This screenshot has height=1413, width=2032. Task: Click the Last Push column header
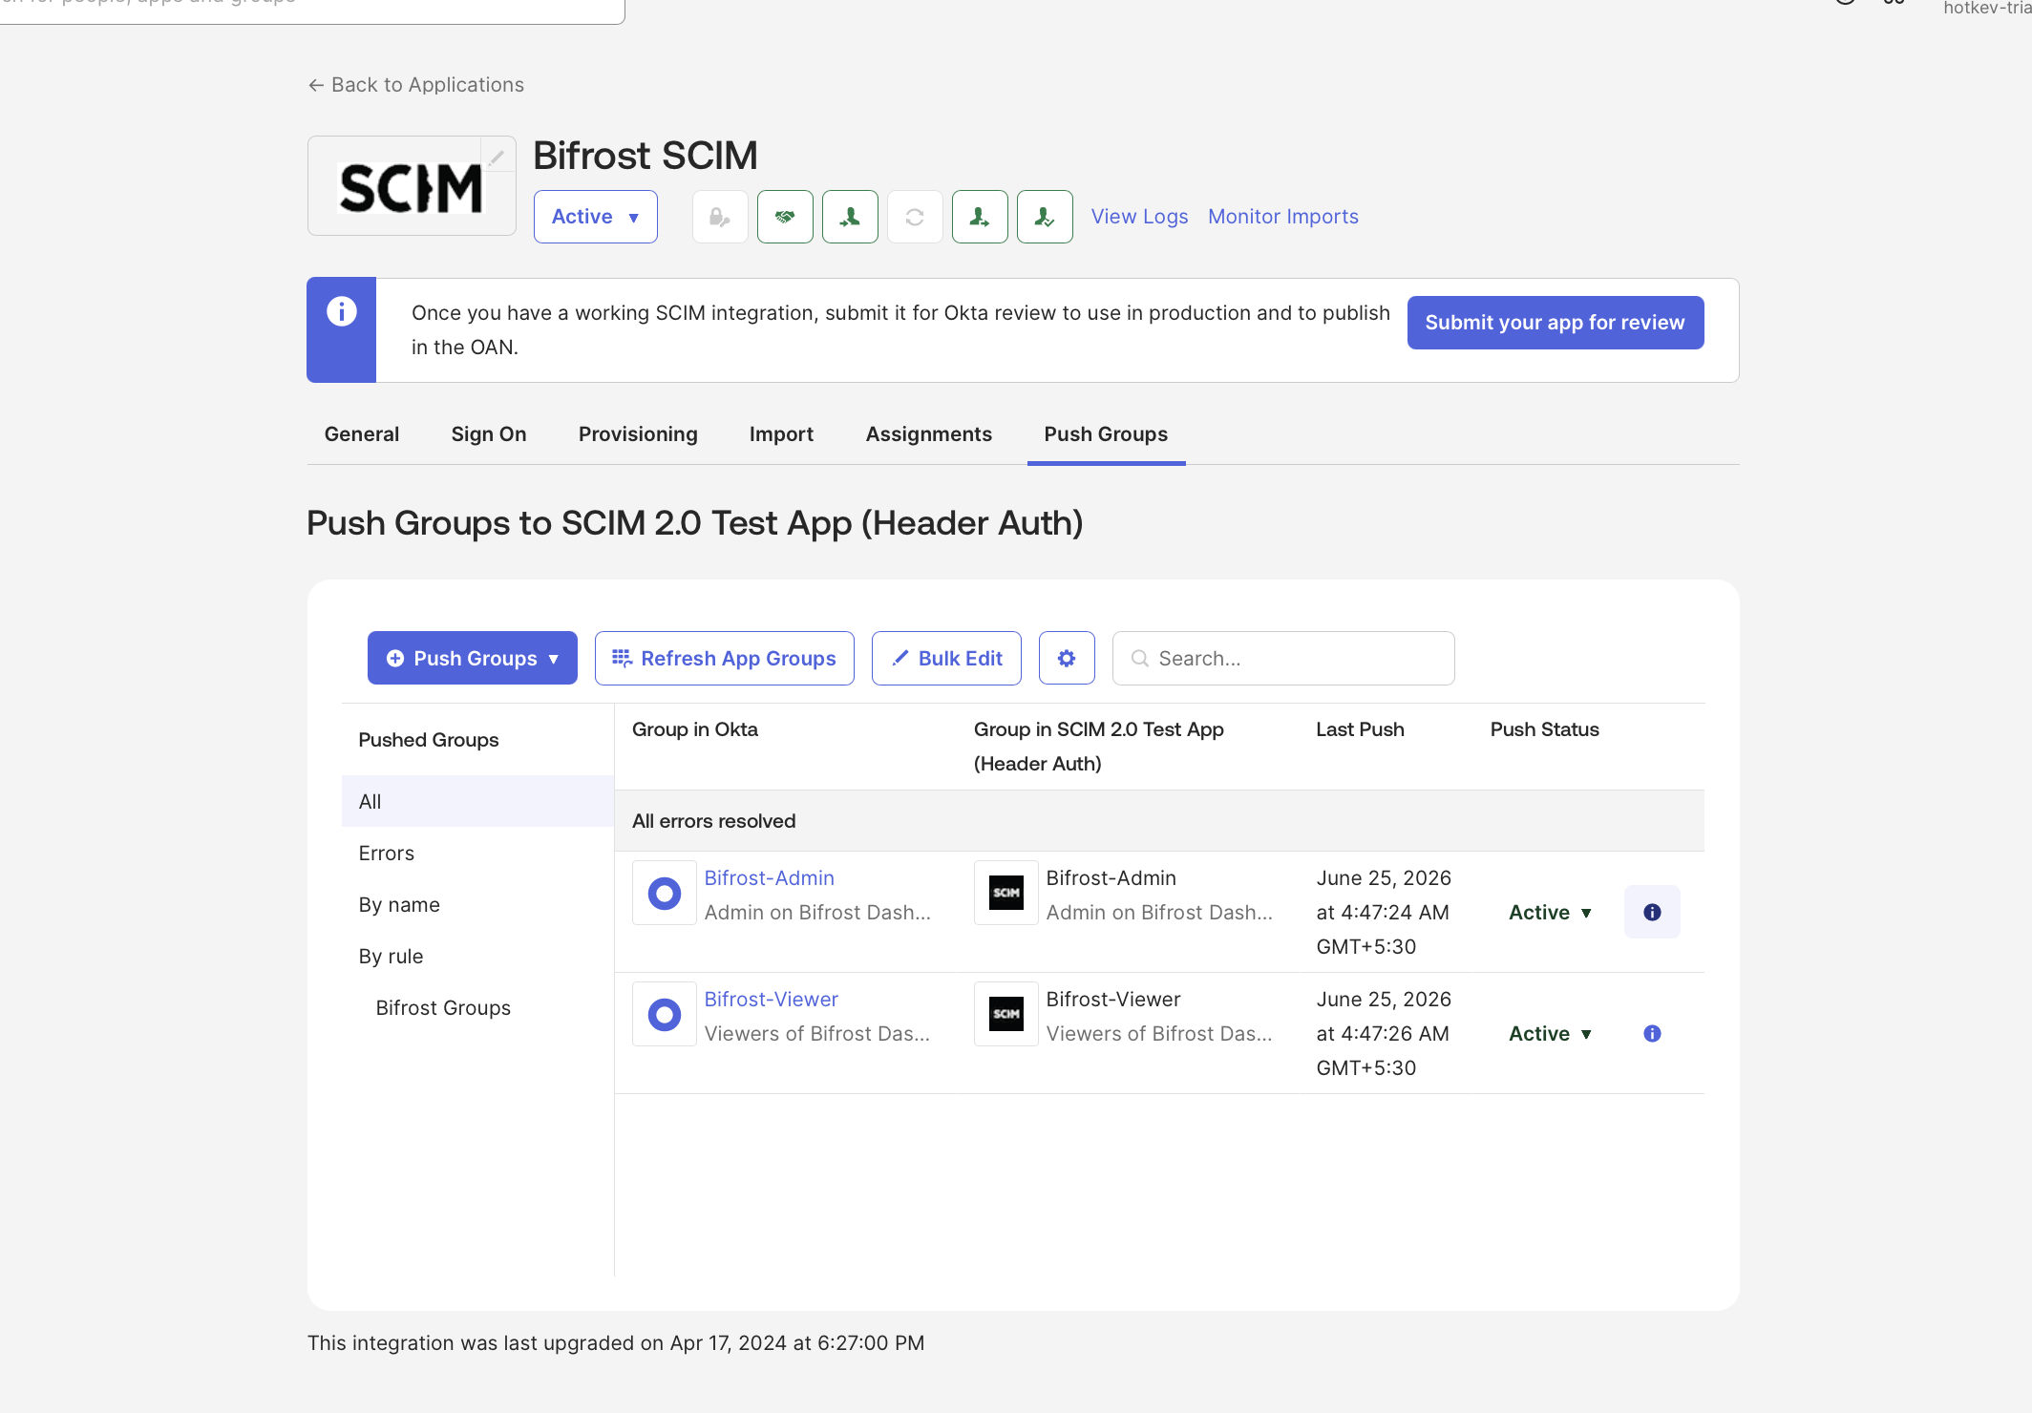click(x=1360, y=729)
